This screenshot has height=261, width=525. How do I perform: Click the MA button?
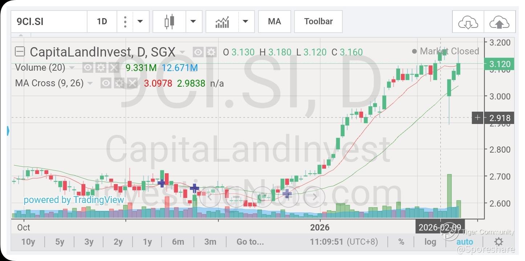[x=274, y=22]
